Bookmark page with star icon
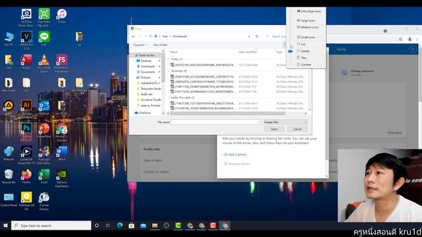The image size is (422, 237). click(x=400, y=39)
